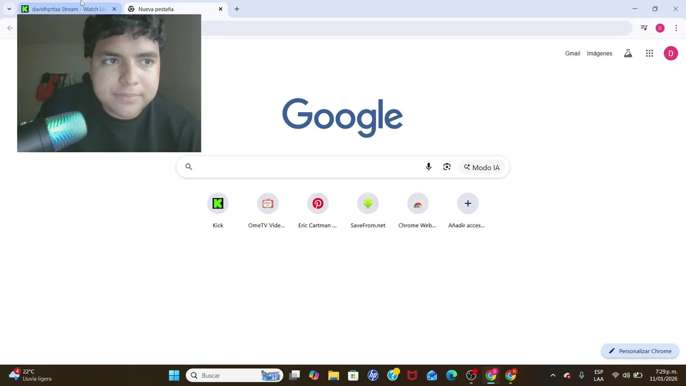Click the Chrome back arrow
The image size is (686, 386).
10,28
